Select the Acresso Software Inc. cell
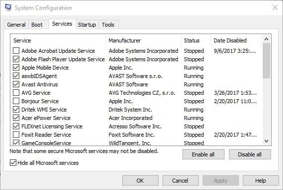 (x=135, y=126)
